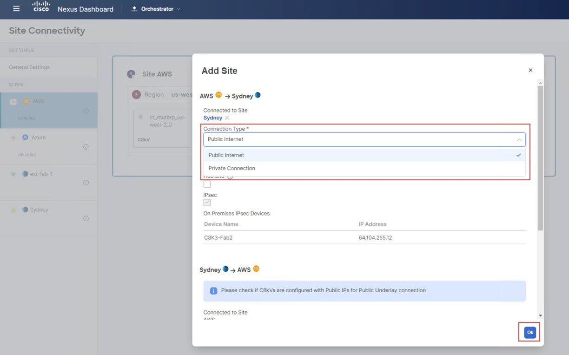Show the Hub Site info tooltip icon
Viewport: 569px width, 355px height.
pos(230,177)
